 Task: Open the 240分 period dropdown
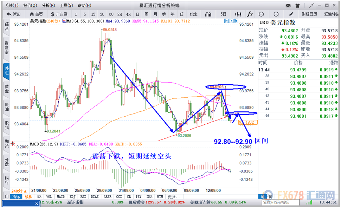[19, 191]
